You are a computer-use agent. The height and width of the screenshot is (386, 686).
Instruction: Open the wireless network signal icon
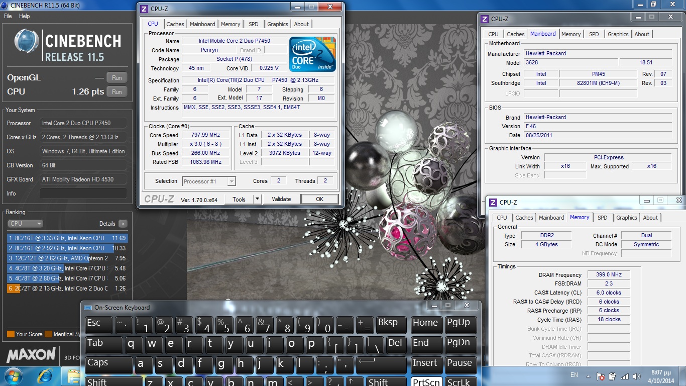tap(625, 376)
